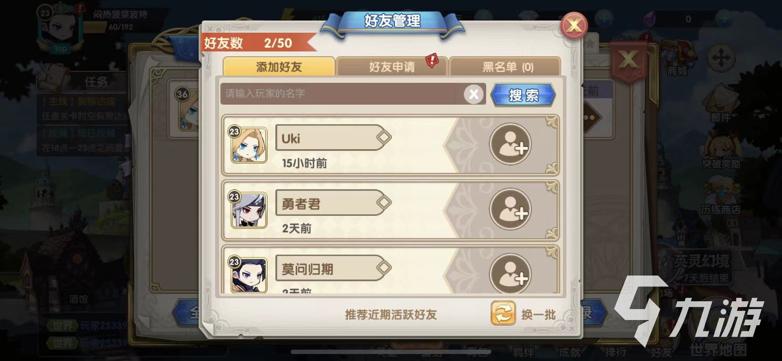Select the 添加好友 tab

click(279, 67)
